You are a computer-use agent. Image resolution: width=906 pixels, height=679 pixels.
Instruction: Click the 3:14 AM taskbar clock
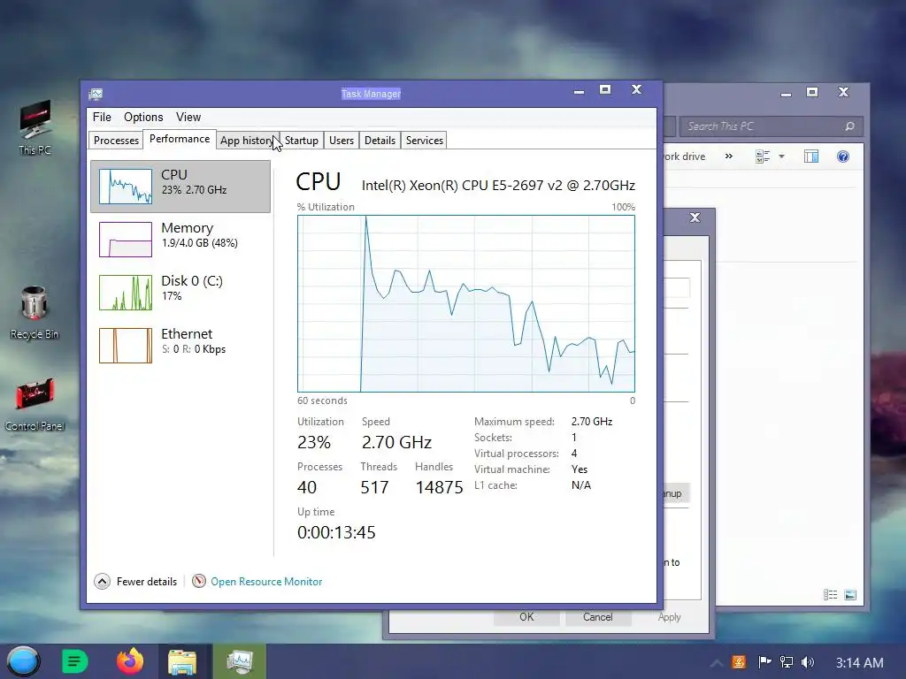859,663
